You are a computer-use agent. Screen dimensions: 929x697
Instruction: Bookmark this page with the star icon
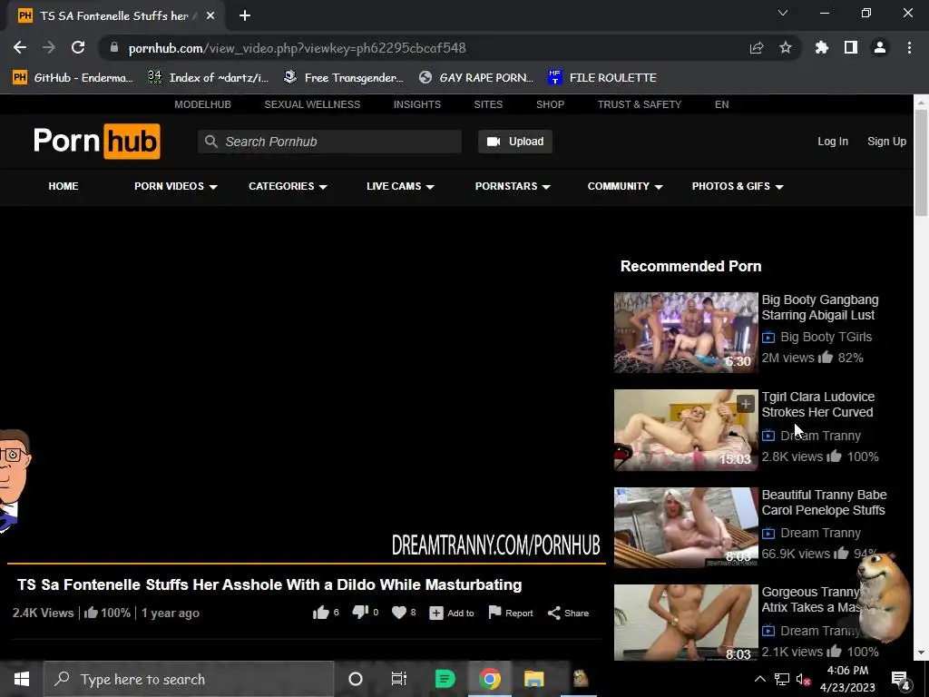pyautogui.click(x=786, y=47)
